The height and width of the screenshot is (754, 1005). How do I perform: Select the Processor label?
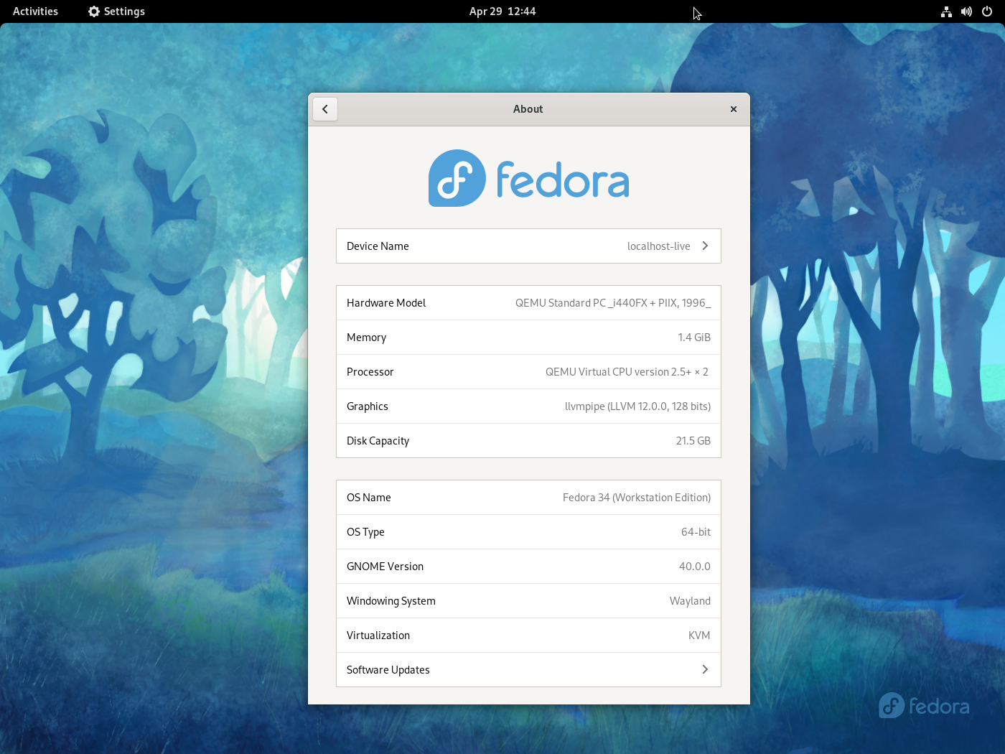pos(370,372)
